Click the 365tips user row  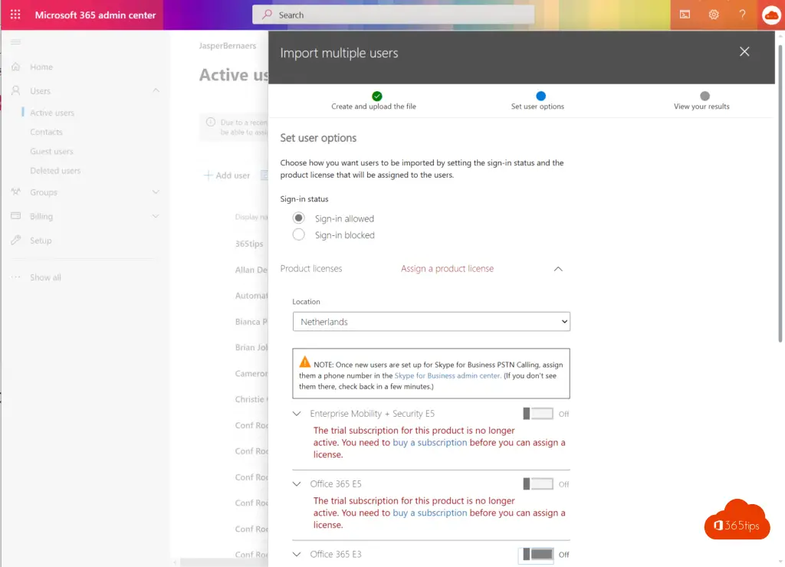(x=249, y=244)
